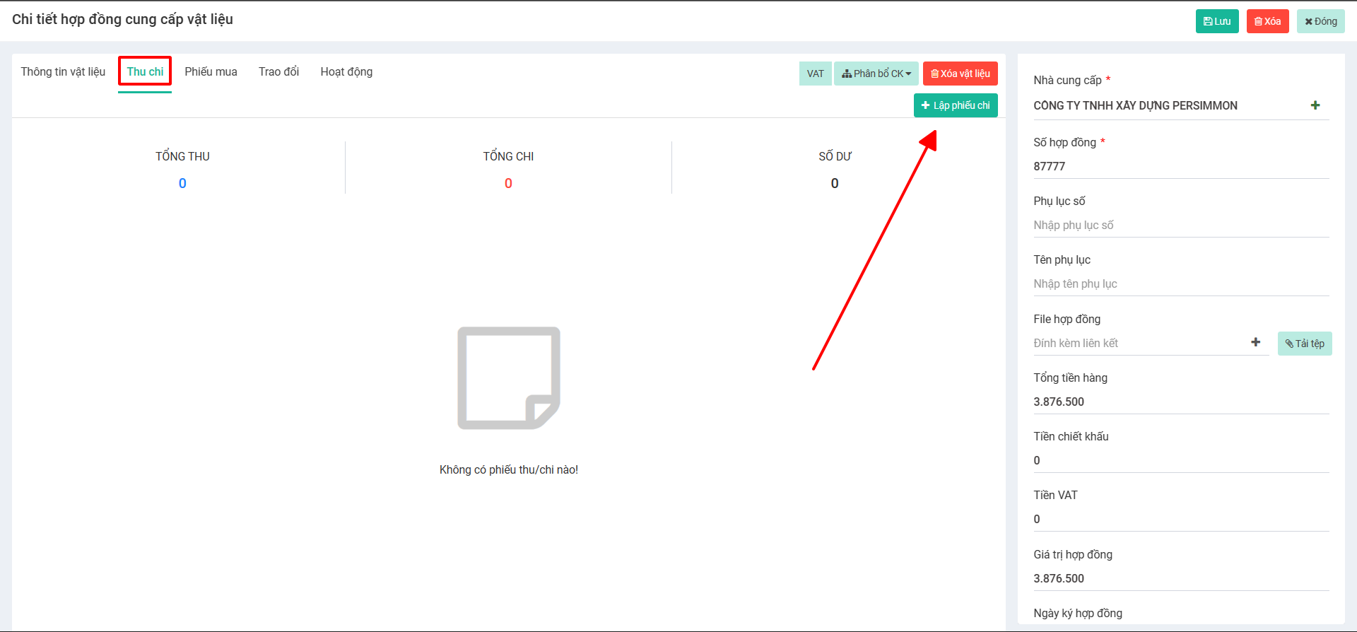Select the Thu chi tab
This screenshot has height=632, width=1357.
coord(145,72)
